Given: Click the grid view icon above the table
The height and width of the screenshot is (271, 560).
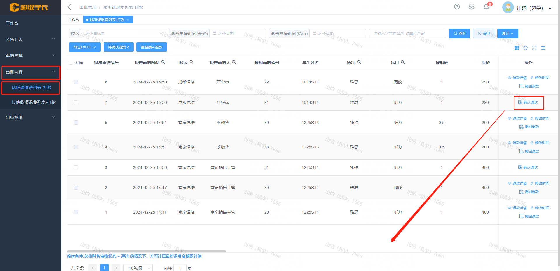Looking at the screenshot, I should (517, 48).
